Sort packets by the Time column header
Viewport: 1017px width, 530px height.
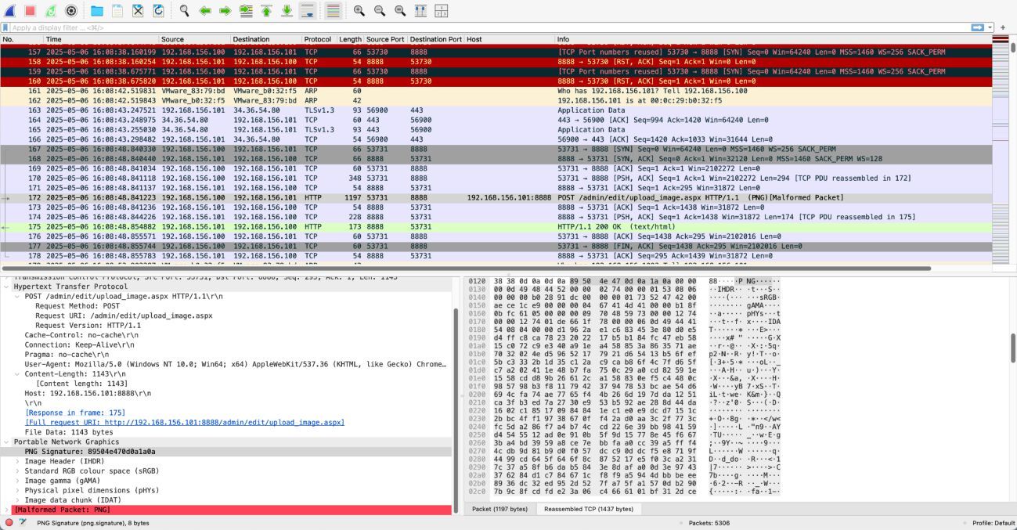pyautogui.click(x=100, y=39)
